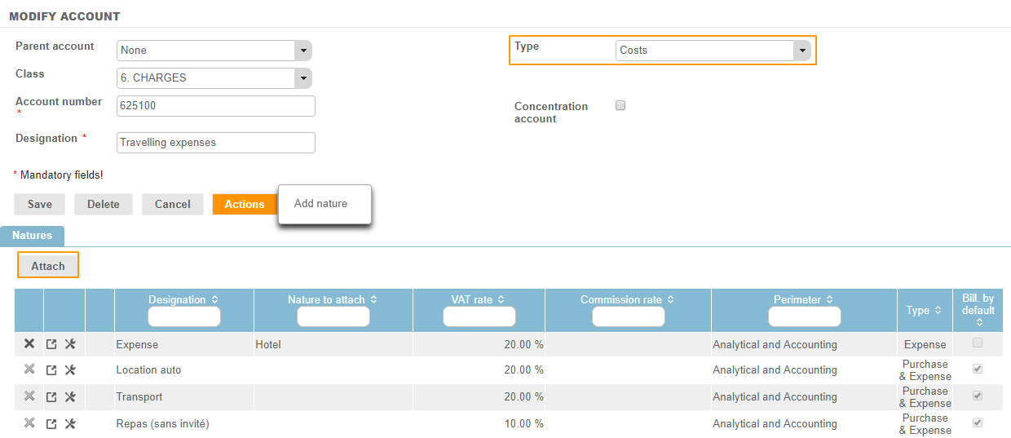Click the tools icon for Transport row

tap(70, 397)
